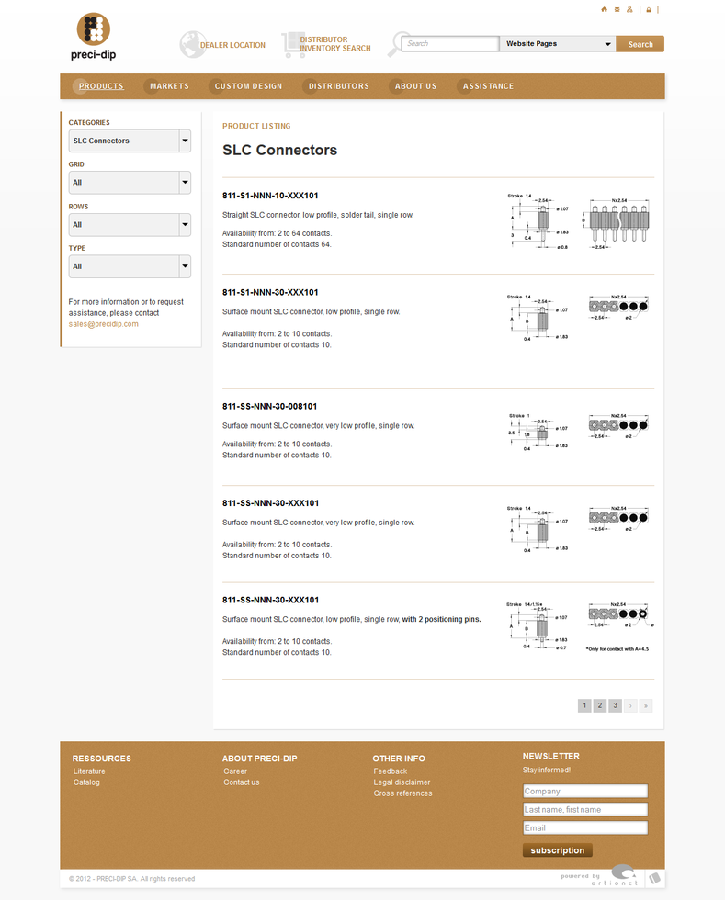Open the Markets menu
The width and height of the screenshot is (725, 900).
[x=169, y=86]
